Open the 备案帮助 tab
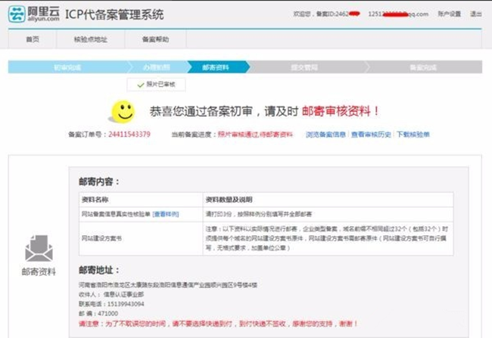Image resolution: width=492 pixels, height=338 pixels. tap(156, 39)
